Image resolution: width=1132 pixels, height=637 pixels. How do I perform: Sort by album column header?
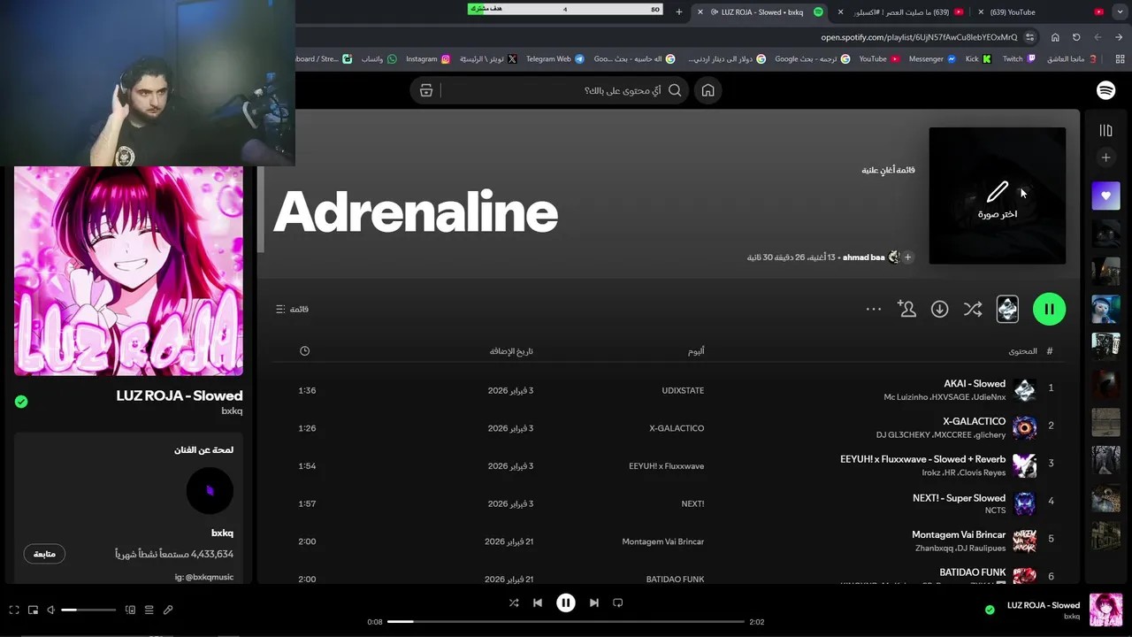point(696,351)
